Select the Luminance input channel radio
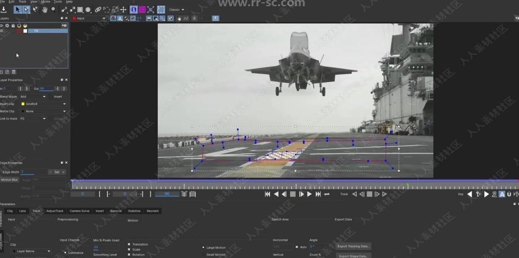Screen dimensions: 519x258 (65, 253)
